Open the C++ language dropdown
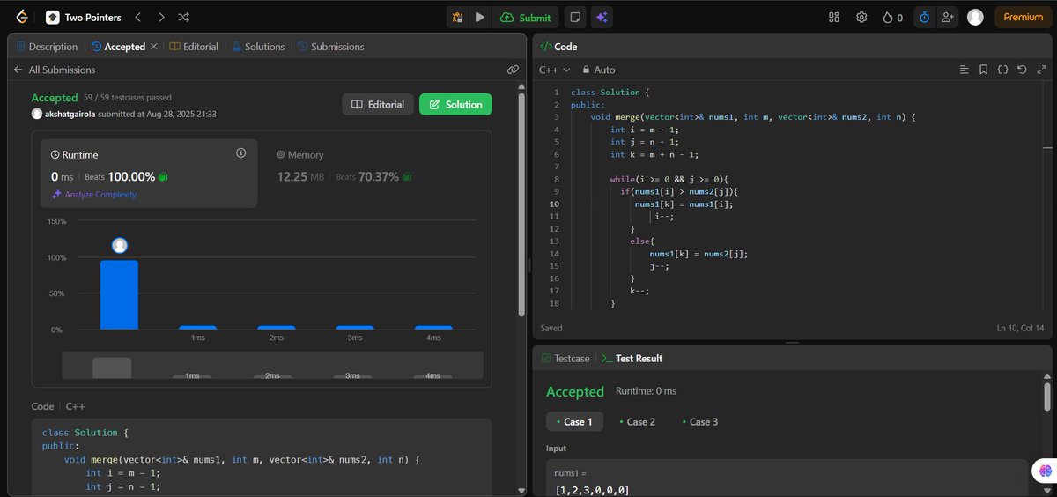1057x497 pixels. click(x=555, y=70)
